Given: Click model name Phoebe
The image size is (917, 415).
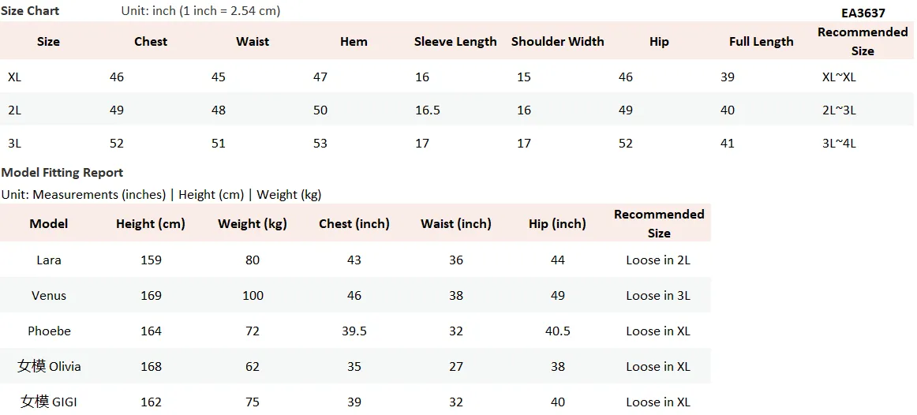Looking at the screenshot, I should (x=49, y=331).
